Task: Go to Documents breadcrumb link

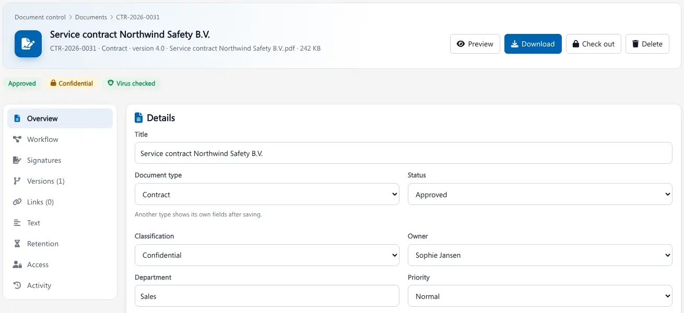Action: [x=91, y=17]
